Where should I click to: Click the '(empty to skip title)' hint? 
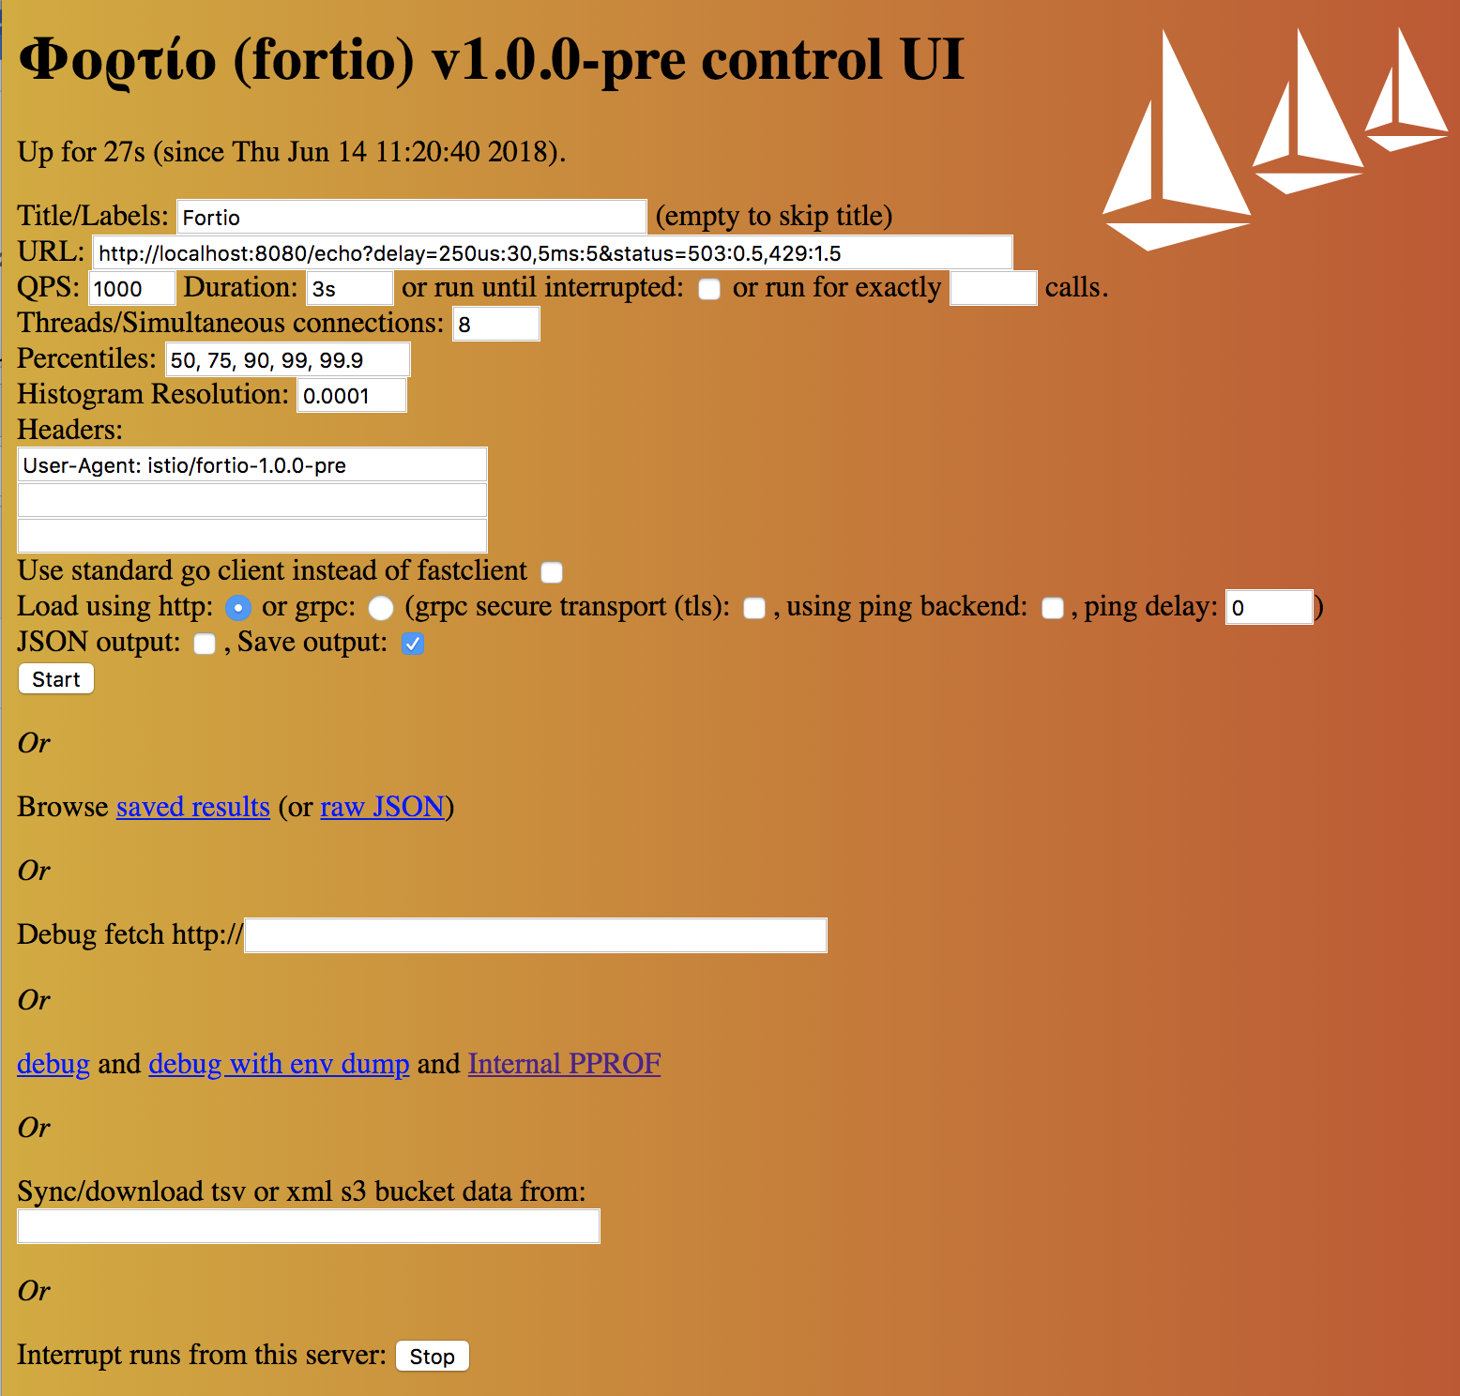pos(774,216)
